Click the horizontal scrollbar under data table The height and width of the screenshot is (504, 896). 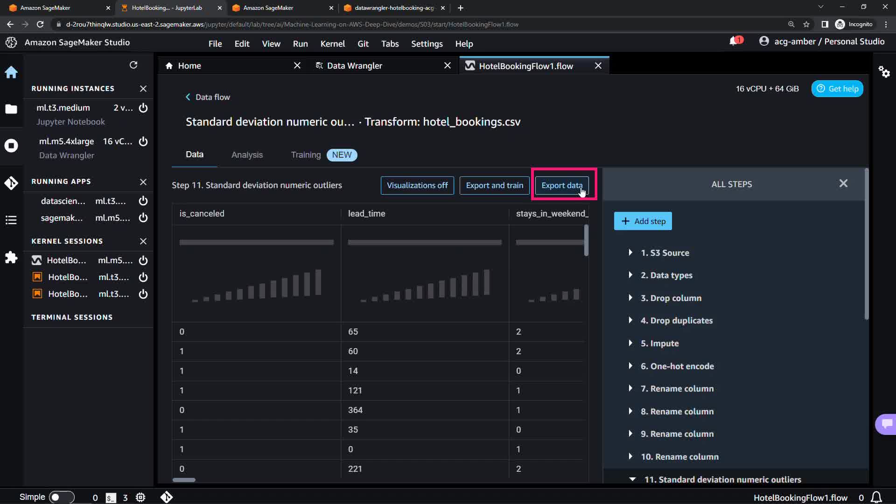pos(184,480)
